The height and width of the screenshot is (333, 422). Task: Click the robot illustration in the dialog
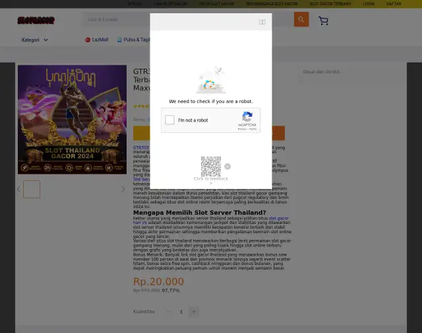tap(211, 80)
